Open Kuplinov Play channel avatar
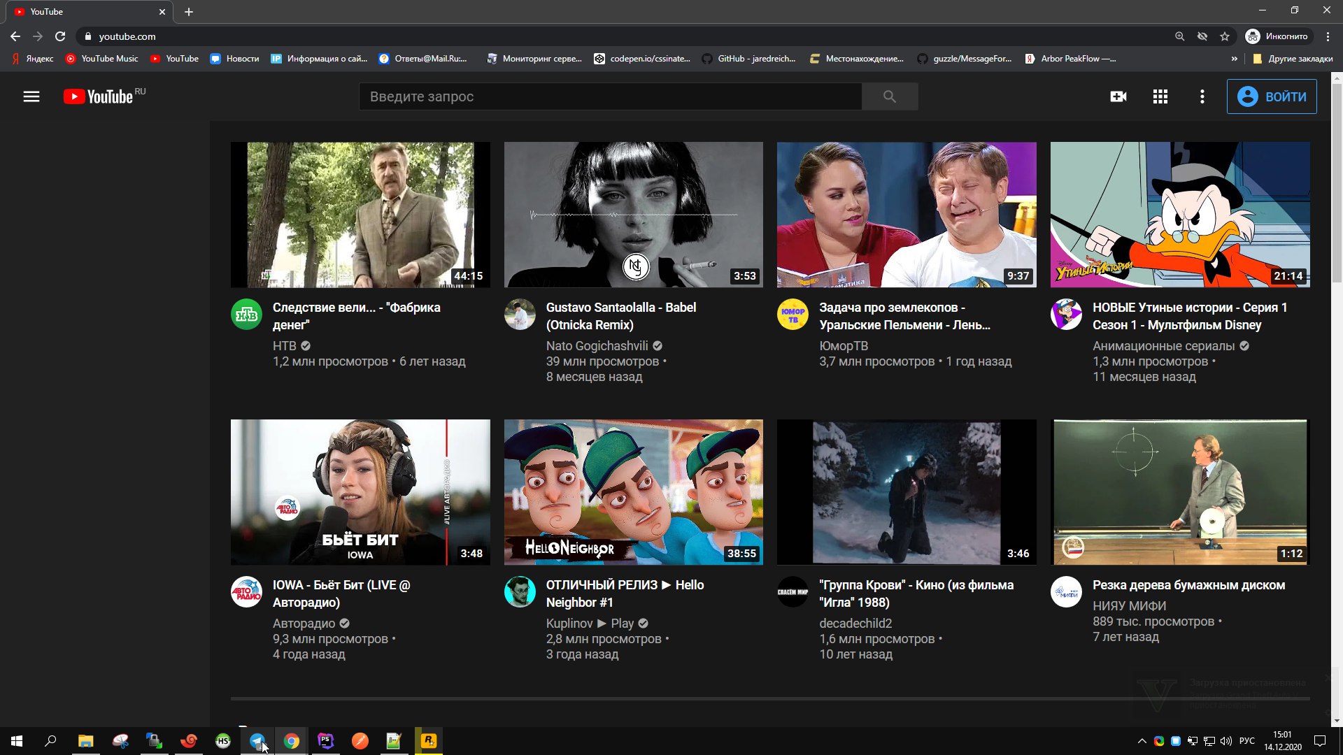This screenshot has width=1343, height=755. click(520, 592)
